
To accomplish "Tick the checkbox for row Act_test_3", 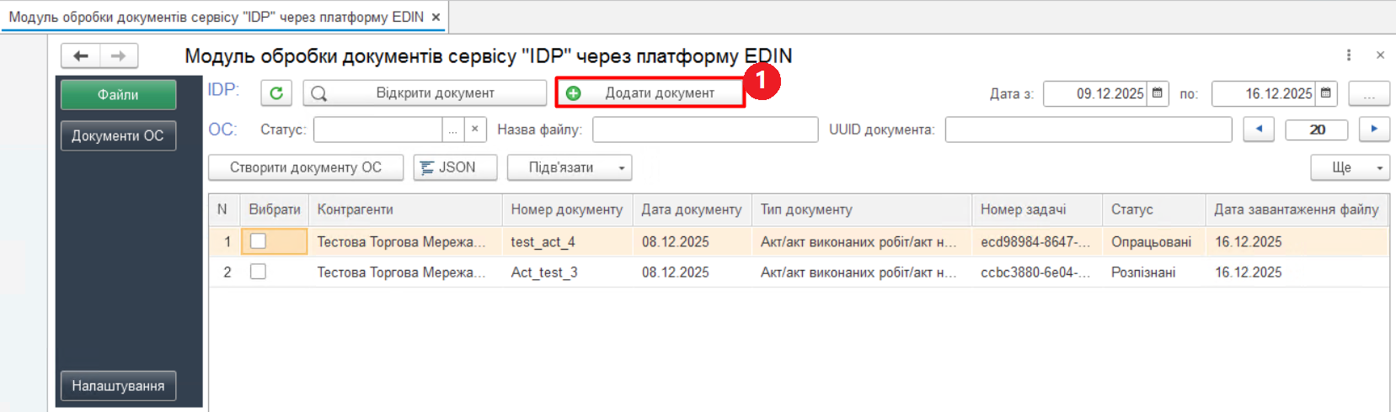I will [x=259, y=272].
